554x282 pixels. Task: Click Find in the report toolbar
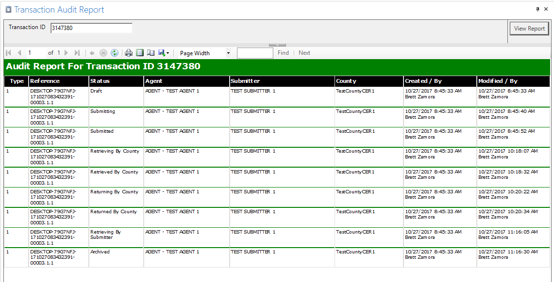283,53
